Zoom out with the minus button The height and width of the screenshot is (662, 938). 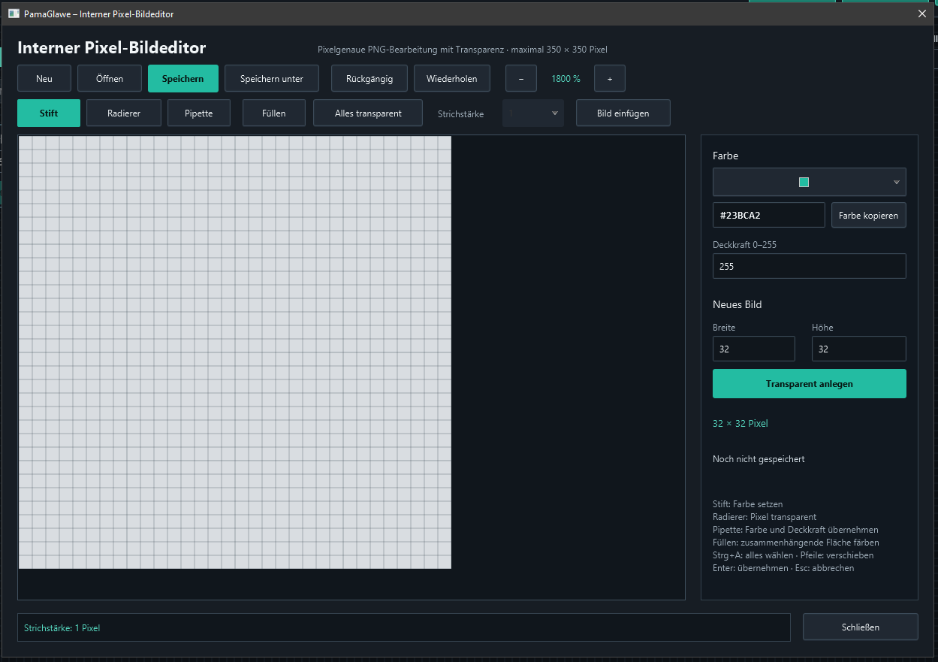[521, 78]
